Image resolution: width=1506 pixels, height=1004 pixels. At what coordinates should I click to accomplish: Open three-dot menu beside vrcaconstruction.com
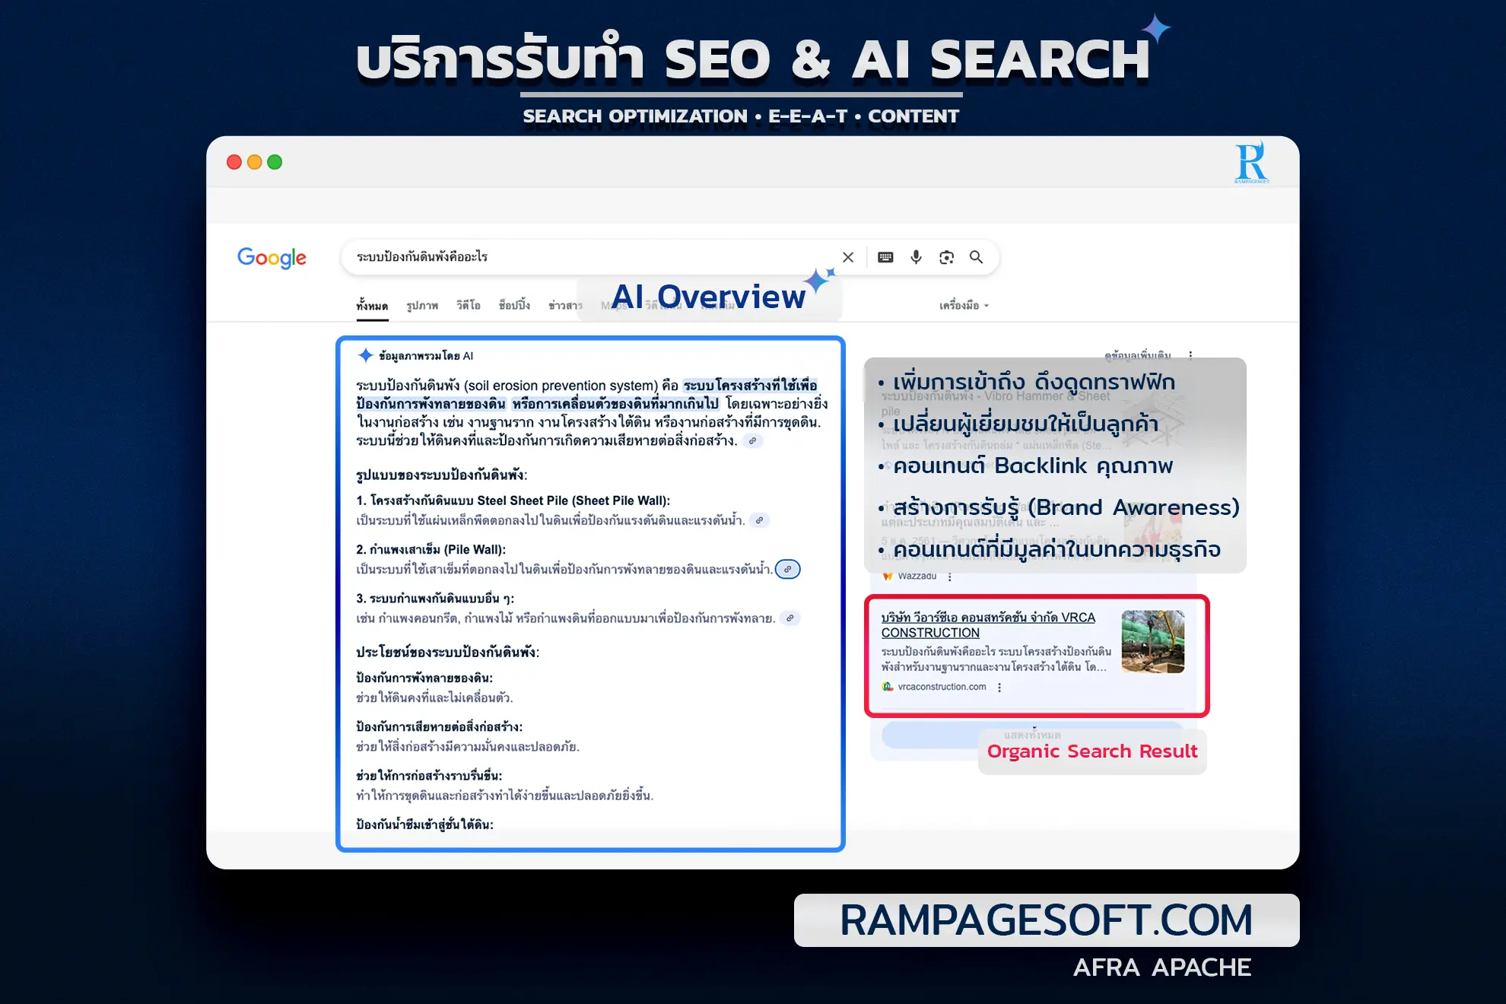pyautogui.click(x=999, y=688)
